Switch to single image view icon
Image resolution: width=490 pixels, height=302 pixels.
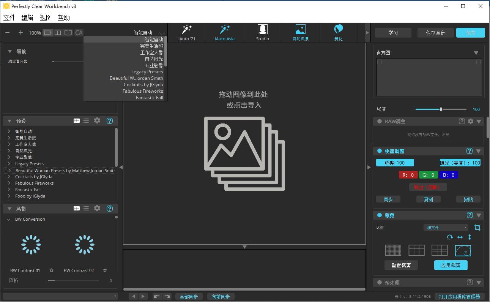pos(47,33)
